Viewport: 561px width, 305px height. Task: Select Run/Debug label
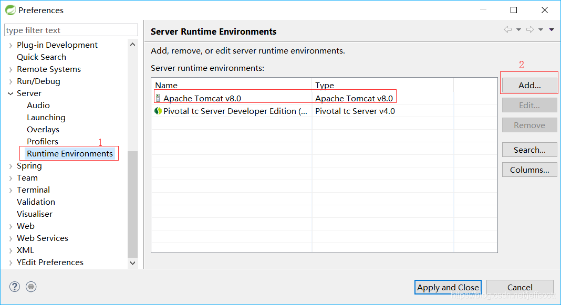click(38, 81)
